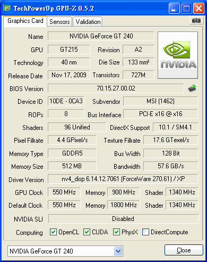Click the NVIDIA logo image
This screenshot has width=207, height=262.
coord(178,55)
